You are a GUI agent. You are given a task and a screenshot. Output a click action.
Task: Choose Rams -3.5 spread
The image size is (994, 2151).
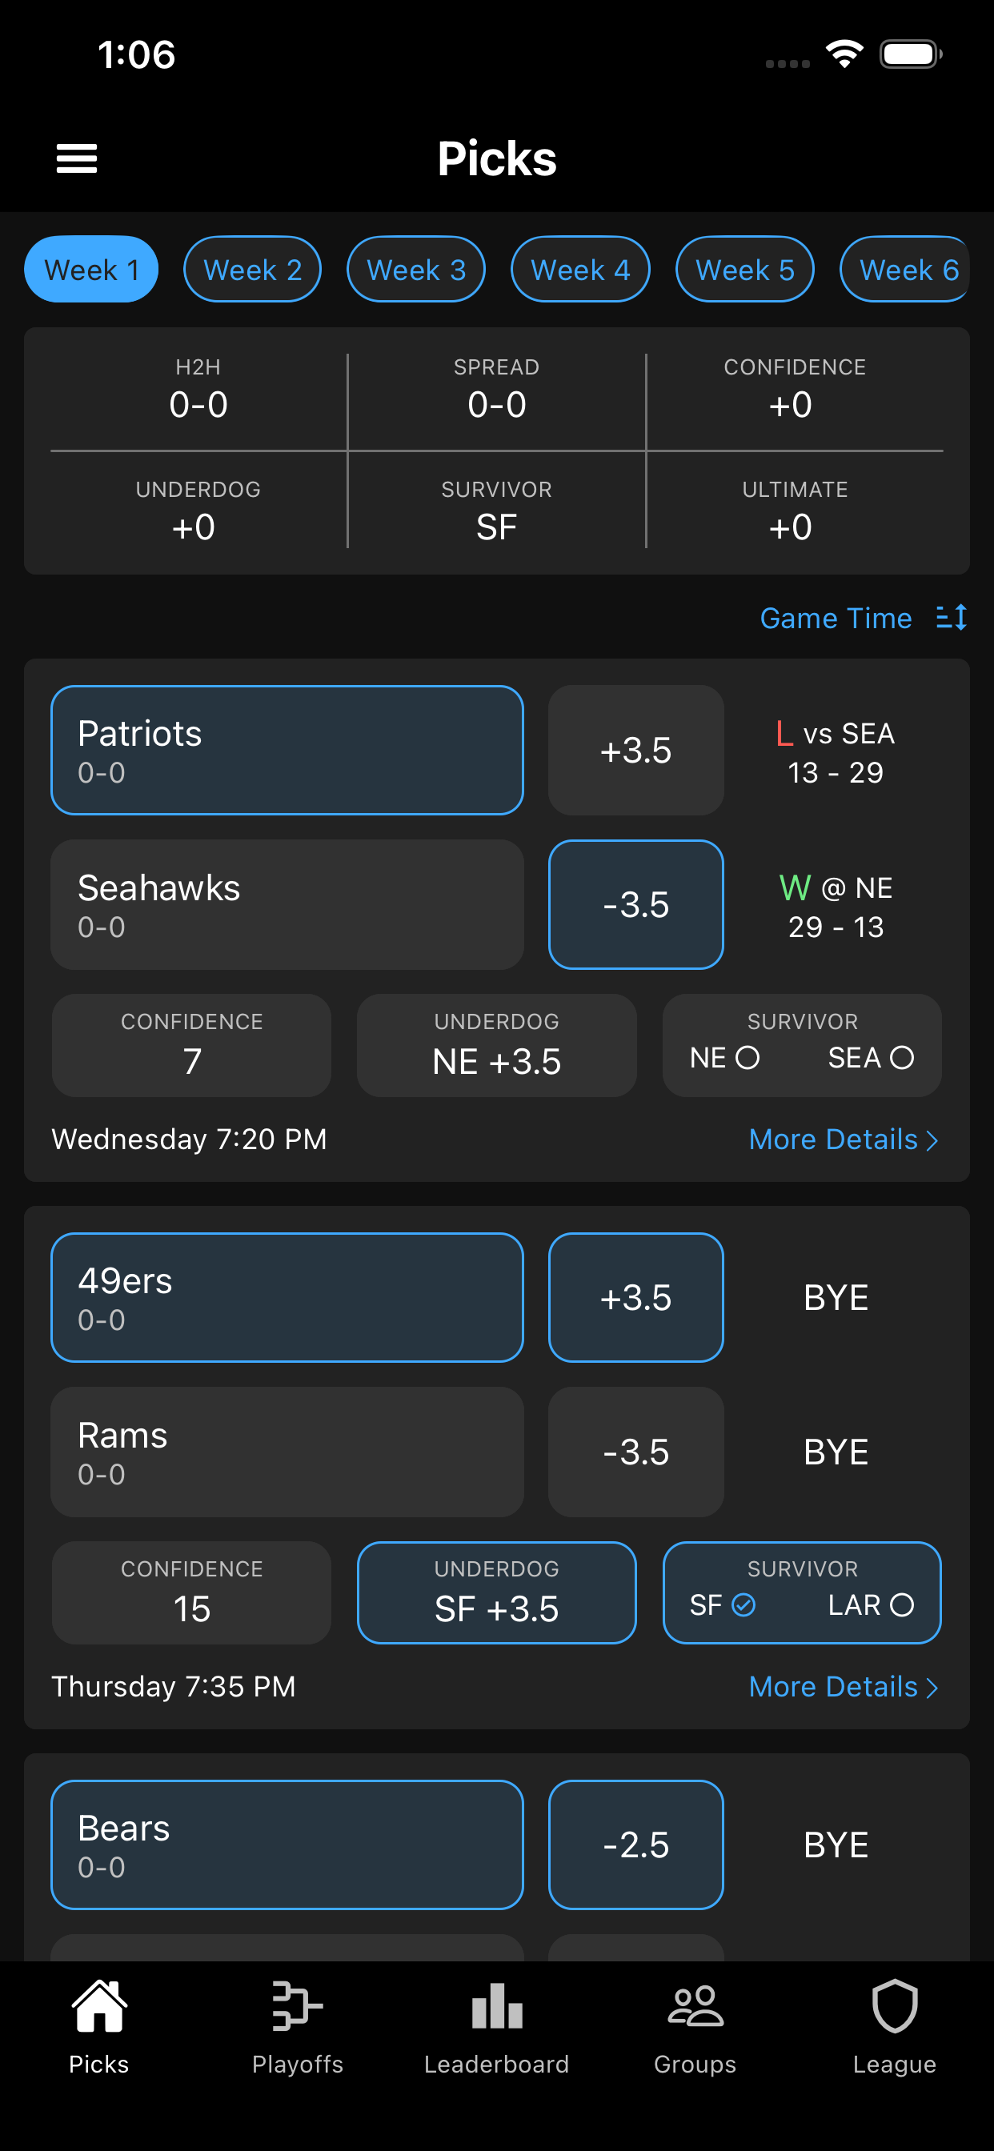point(635,1452)
